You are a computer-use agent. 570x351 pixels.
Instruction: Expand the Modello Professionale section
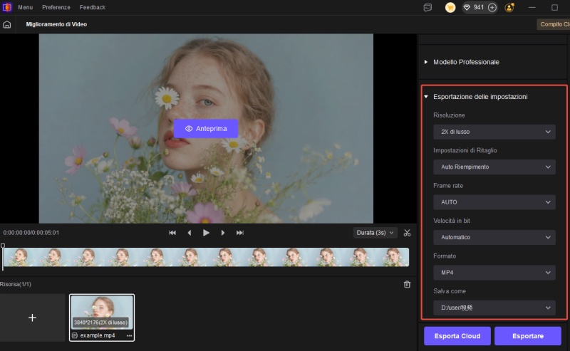coord(465,62)
